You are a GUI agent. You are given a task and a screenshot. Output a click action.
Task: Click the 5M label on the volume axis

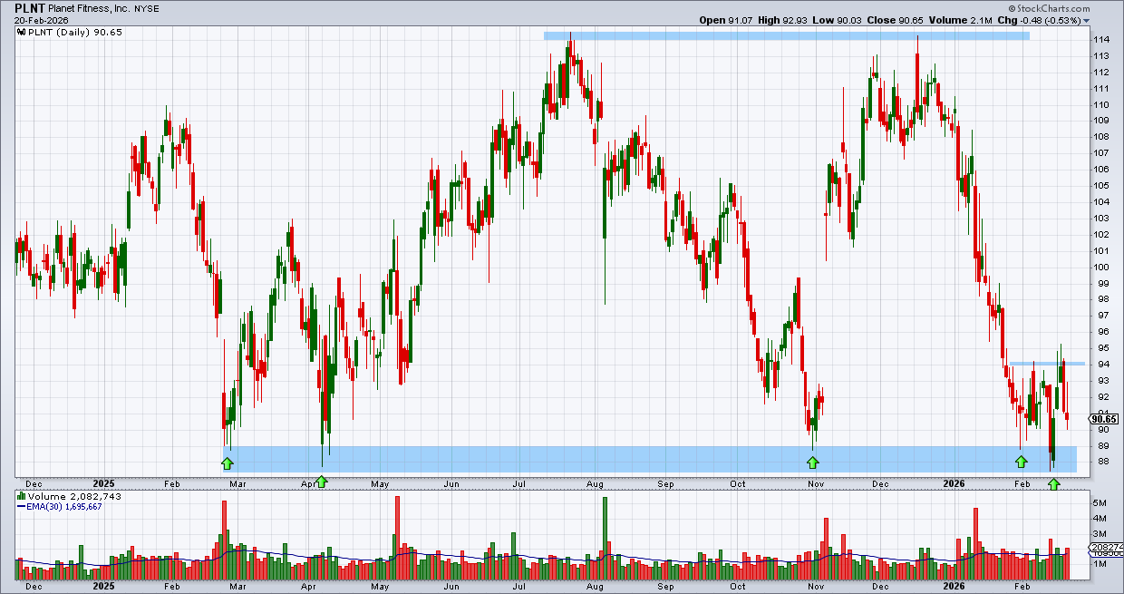(x=1100, y=502)
